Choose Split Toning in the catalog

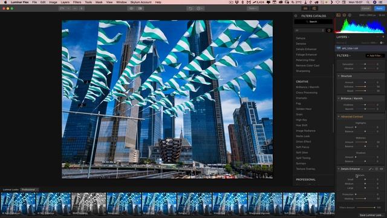(x=303, y=158)
